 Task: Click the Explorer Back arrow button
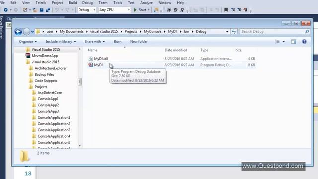[x=18, y=32]
